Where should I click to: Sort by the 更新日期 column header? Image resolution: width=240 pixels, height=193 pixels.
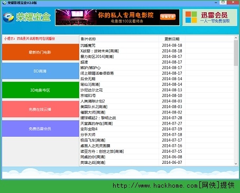point(172,39)
